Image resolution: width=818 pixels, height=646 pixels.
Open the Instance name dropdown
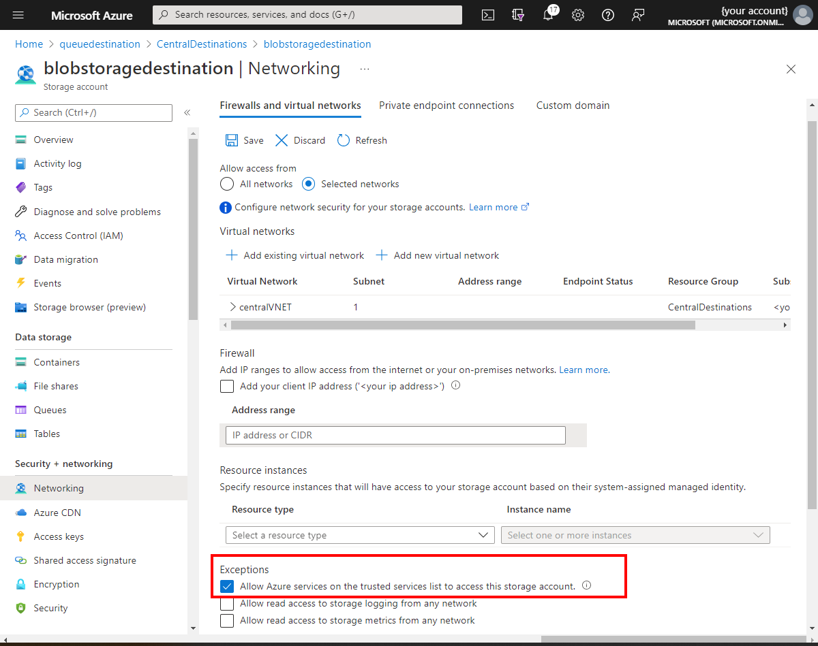[x=635, y=535]
